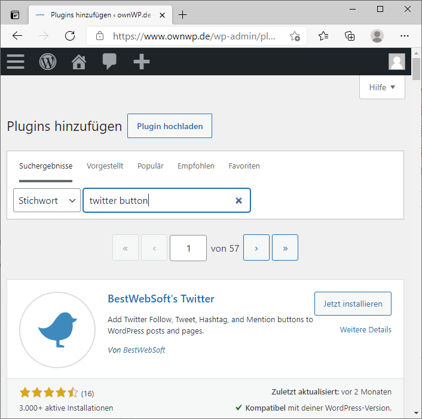The height and width of the screenshot is (419, 422).
Task: Click the vertical scrollbar thumb
Action: tap(417, 69)
